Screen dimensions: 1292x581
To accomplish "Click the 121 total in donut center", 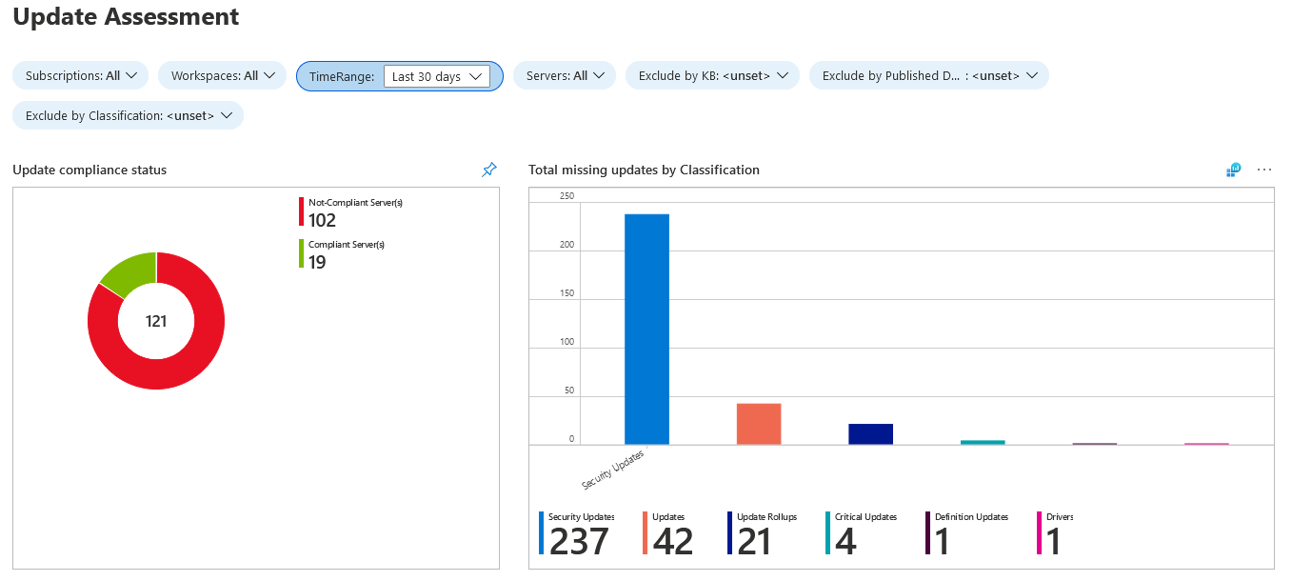I will point(156,321).
